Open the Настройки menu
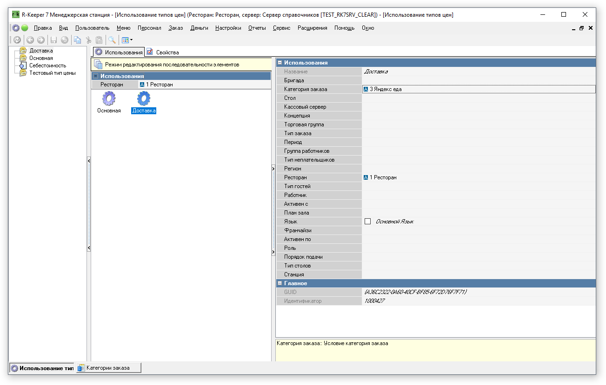The width and height of the screenshot is (606, 385). point(228,28)
